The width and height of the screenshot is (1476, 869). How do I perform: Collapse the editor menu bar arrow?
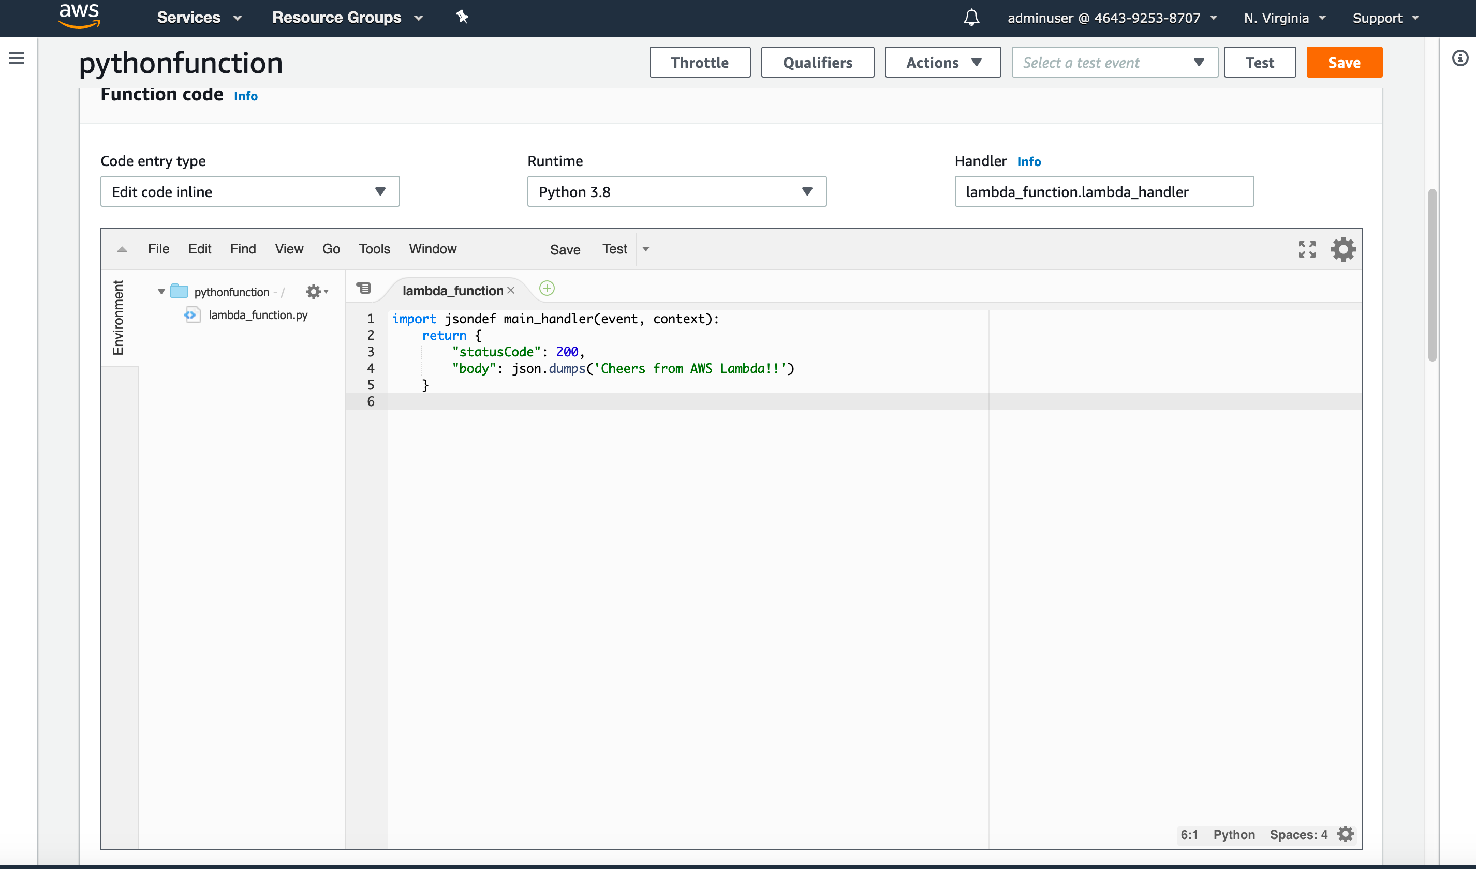[122, 249]
